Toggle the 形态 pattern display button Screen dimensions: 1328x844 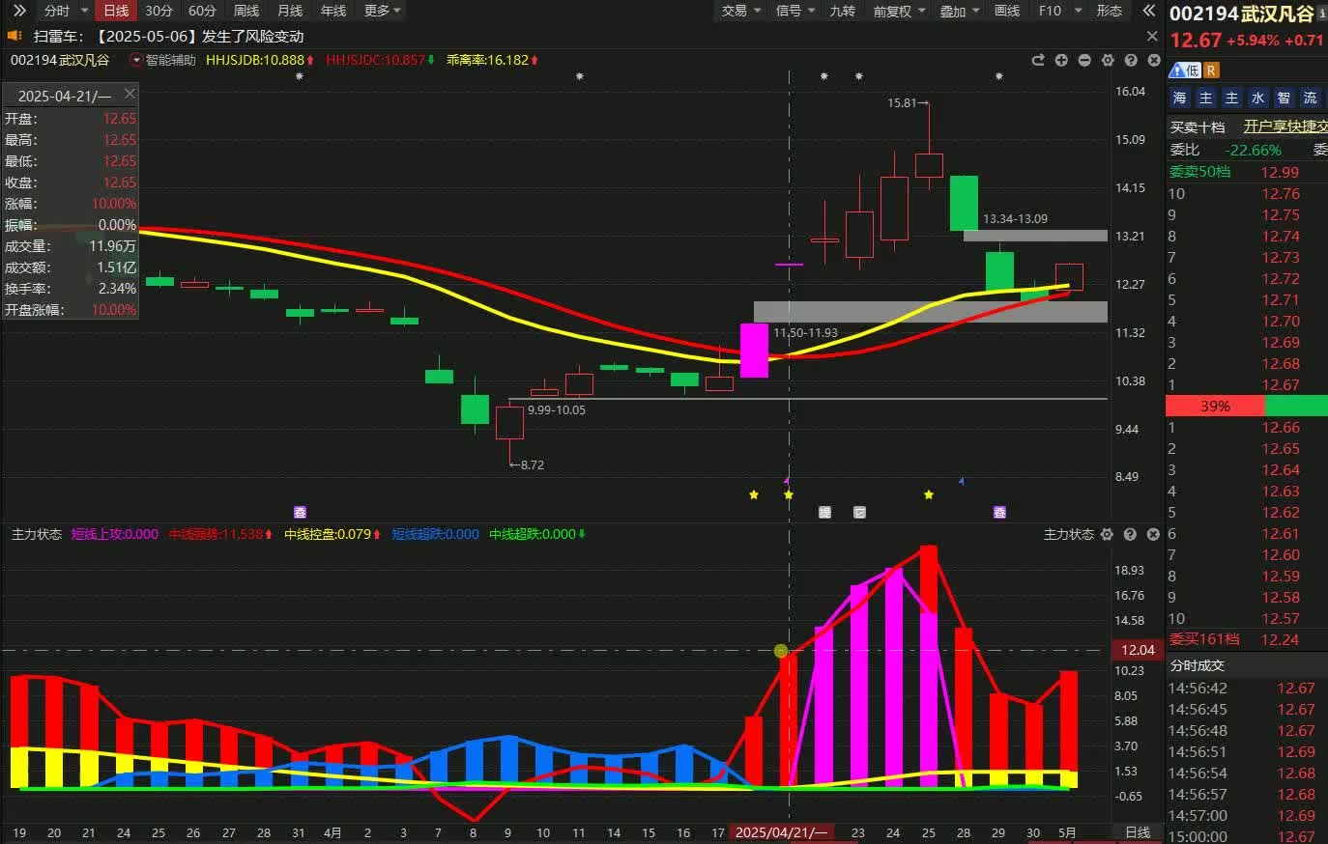(1109, 11)
